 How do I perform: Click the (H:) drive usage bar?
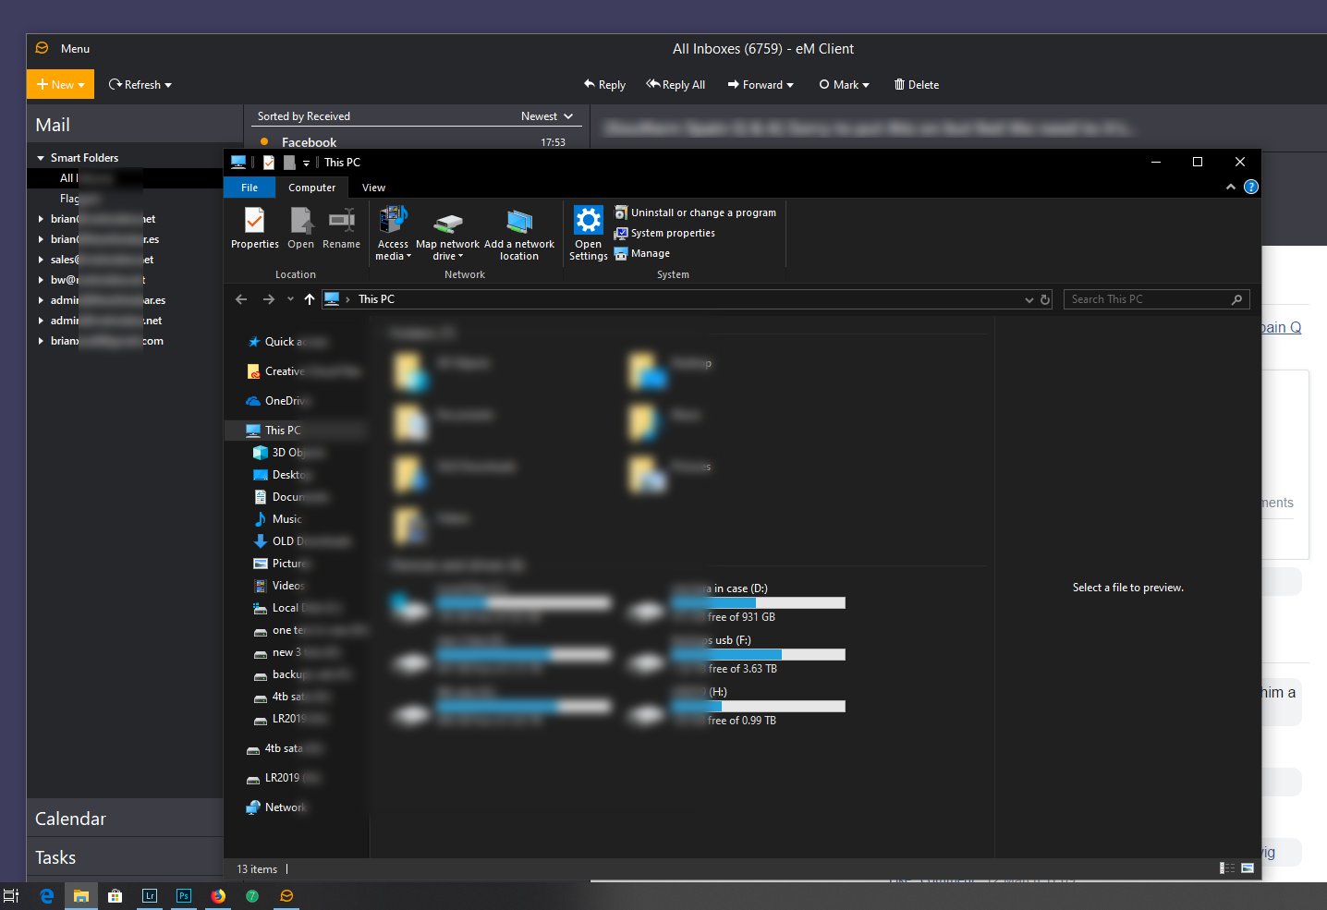(x=758, y=707)
